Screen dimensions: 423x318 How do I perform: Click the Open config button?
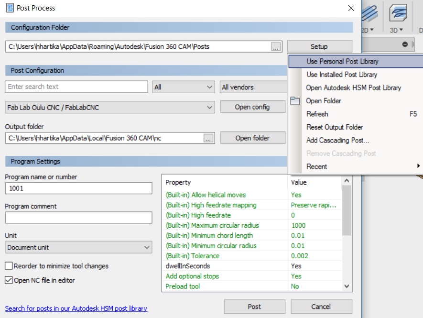[252, 107]
